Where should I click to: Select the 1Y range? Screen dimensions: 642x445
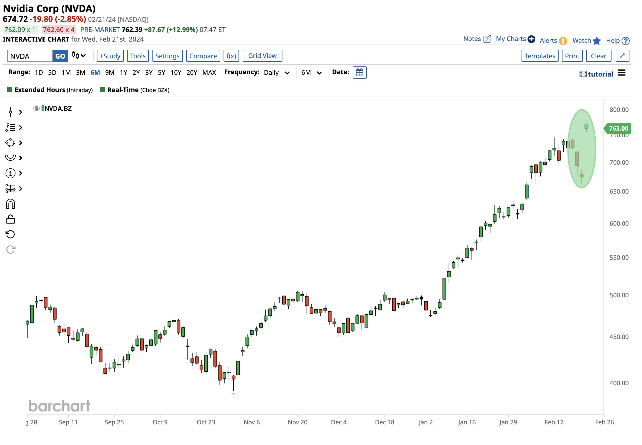[123, 73]
